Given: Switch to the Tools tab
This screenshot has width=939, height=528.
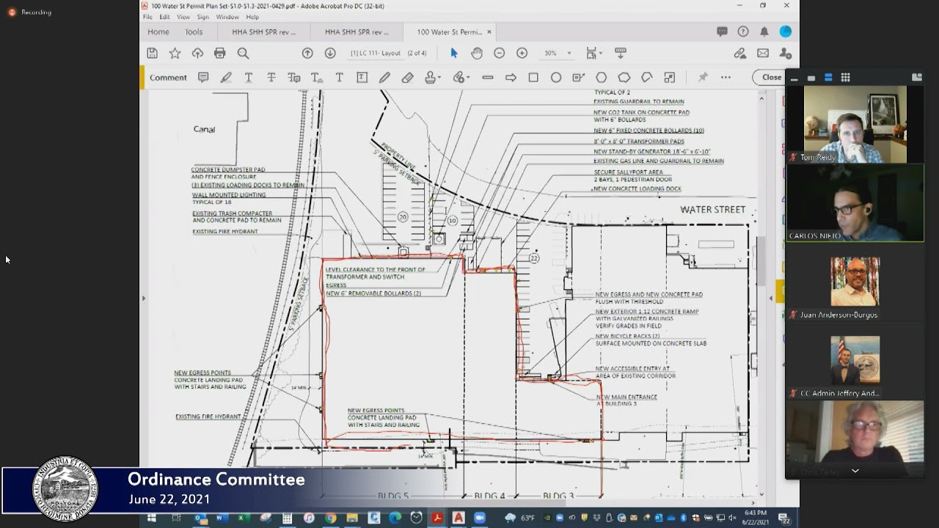Looking at the screenshot, I should coord(194,32).
